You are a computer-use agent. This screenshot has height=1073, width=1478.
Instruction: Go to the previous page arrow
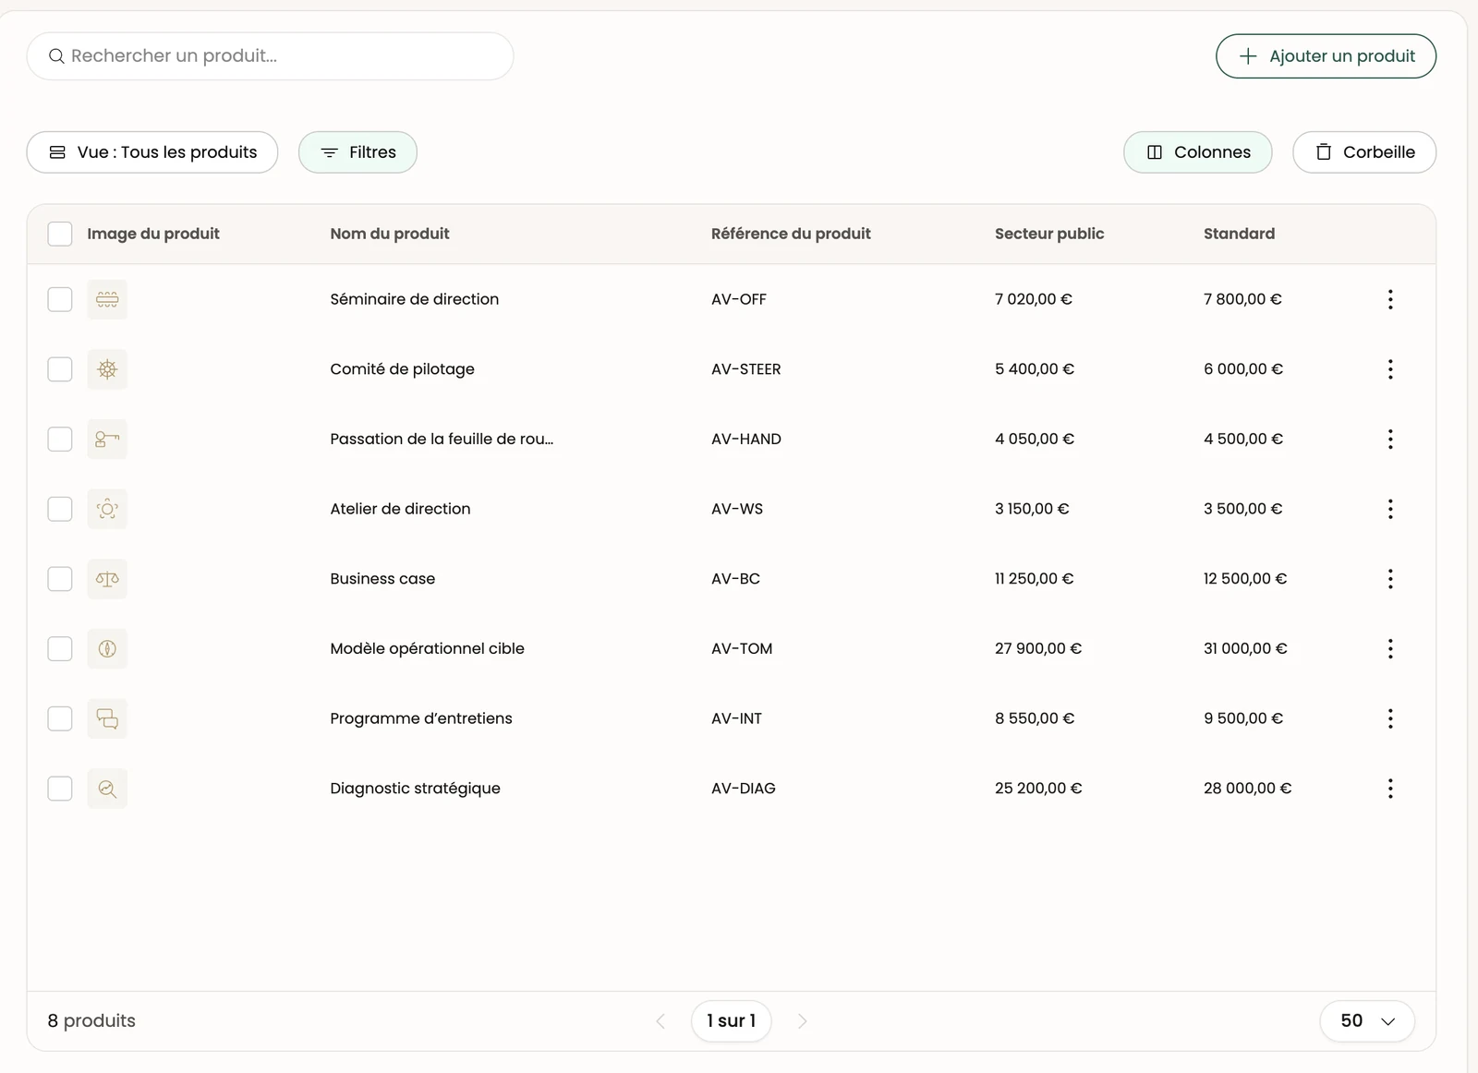pos(660,1021)
